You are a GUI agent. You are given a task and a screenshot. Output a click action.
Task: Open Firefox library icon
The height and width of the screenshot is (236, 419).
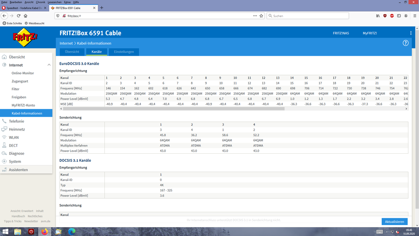point(378,16)
